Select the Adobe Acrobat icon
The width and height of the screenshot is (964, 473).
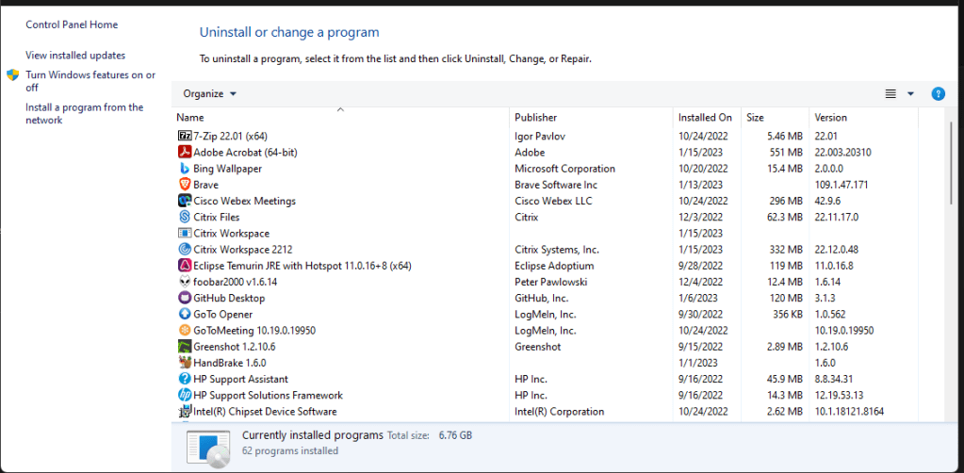point(185,153)
